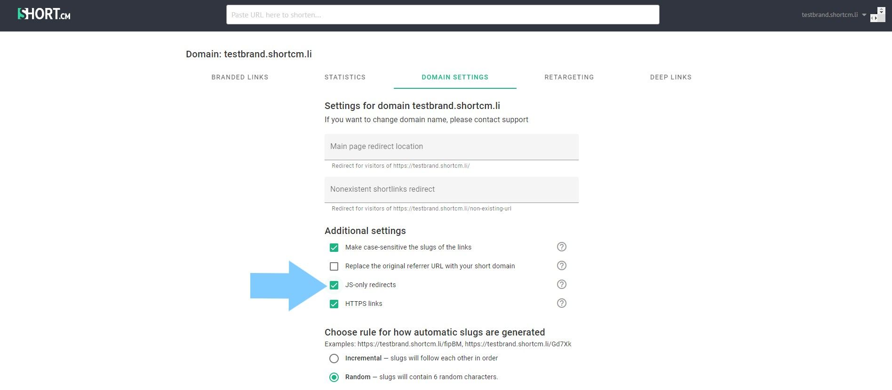This screenshot has width=892, height=390.
Task: Open help for referrer URL replacement setting
Action: [x=561, y=265]
